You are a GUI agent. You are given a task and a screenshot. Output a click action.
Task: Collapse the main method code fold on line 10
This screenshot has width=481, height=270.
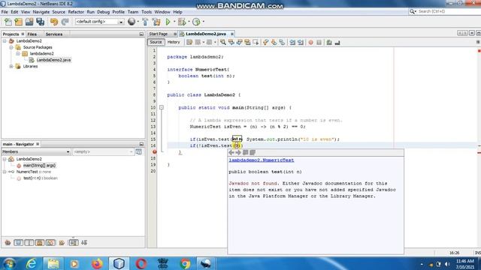[x=162, y=107]
